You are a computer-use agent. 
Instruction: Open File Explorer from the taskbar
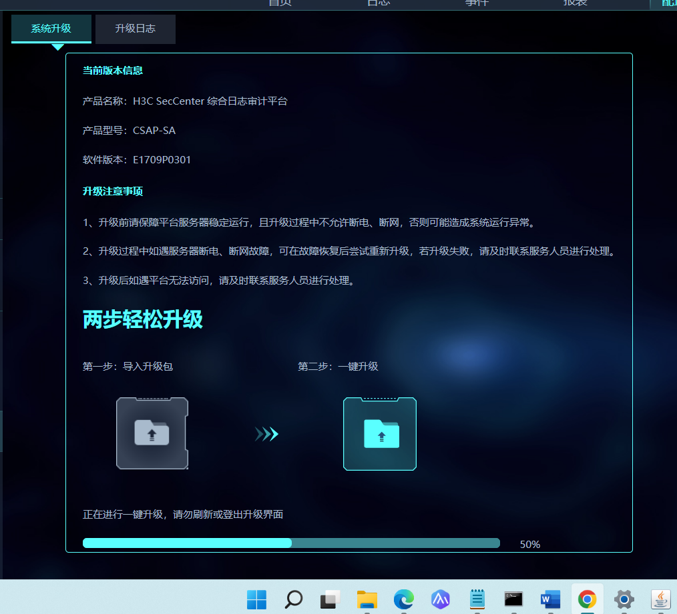[x=367, y=599]
